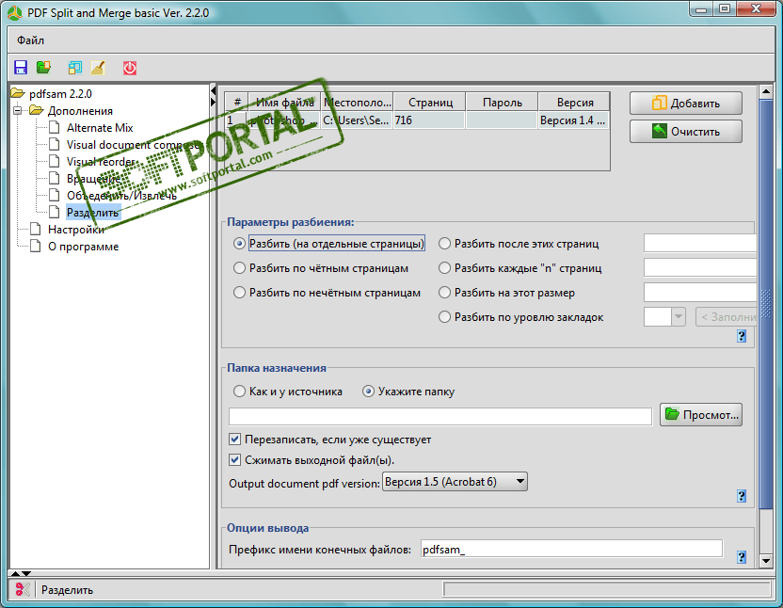The height and width of the screenshot is (608, 783).
Task: Select Разбить (на отдельные страницы) radio
Action: point(240,244)
